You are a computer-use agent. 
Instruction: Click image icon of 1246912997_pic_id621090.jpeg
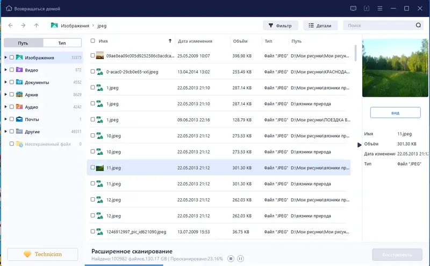[x=100, y=232]
